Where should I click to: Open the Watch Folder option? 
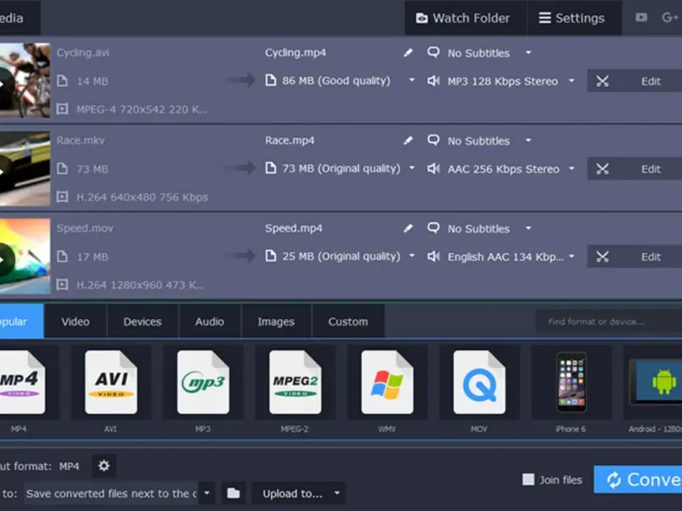tap(465, 18)
